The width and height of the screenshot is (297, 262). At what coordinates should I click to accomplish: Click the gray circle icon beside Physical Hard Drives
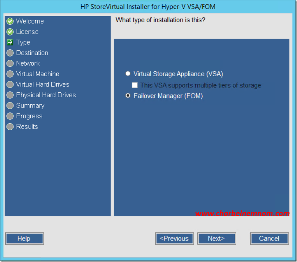(x=10, y=95)
